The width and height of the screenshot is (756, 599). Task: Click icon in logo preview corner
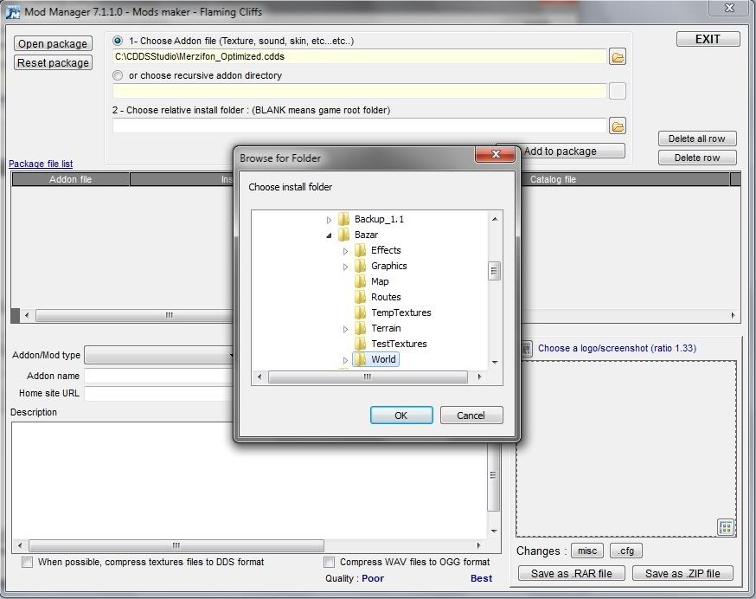click(x=726, y=527)
